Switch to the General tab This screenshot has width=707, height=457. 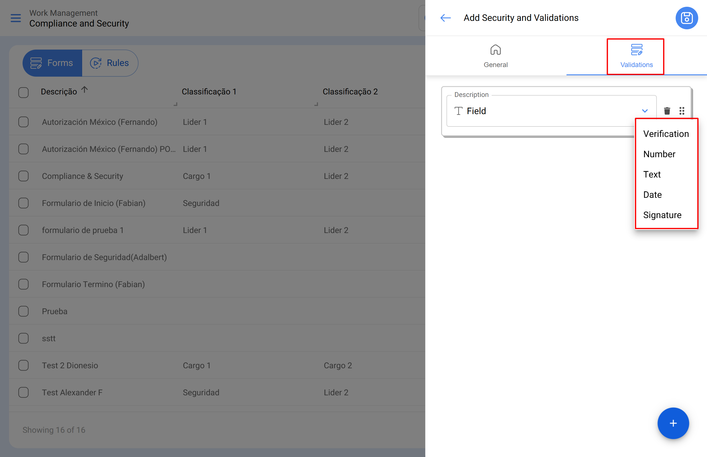pyautogui.click(x=495, y=56)
